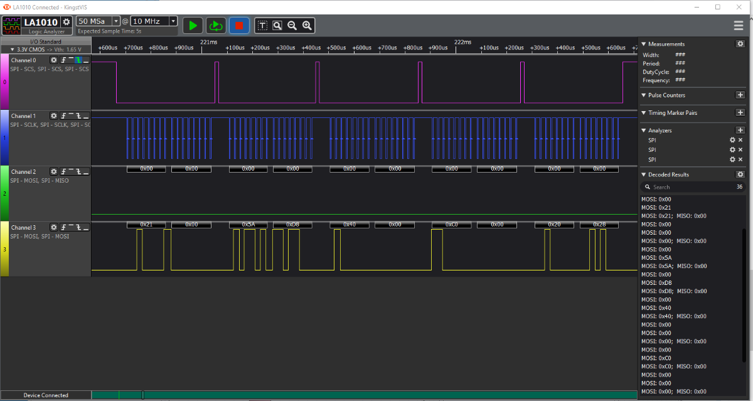
Task: Collapse the Decoded Results section
Action: tap(644, 174)
